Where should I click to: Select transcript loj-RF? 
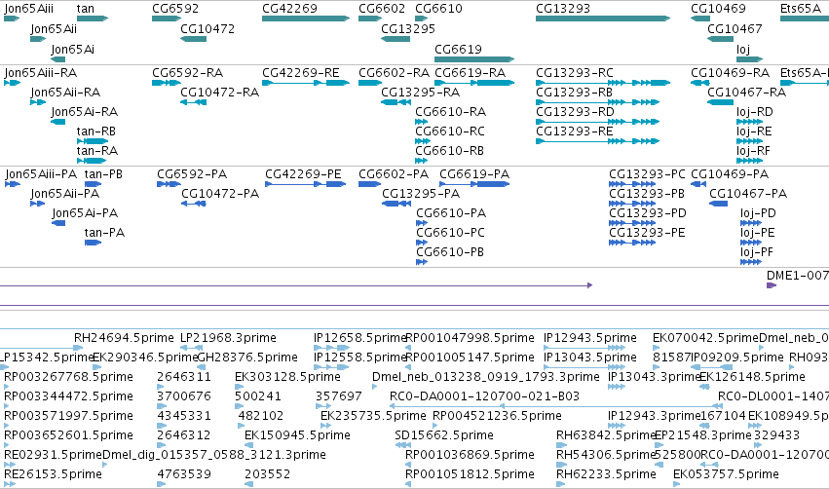753,151
